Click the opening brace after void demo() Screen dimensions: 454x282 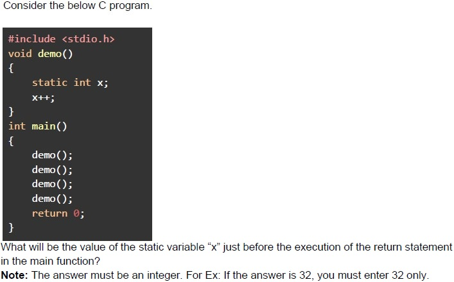11,69
